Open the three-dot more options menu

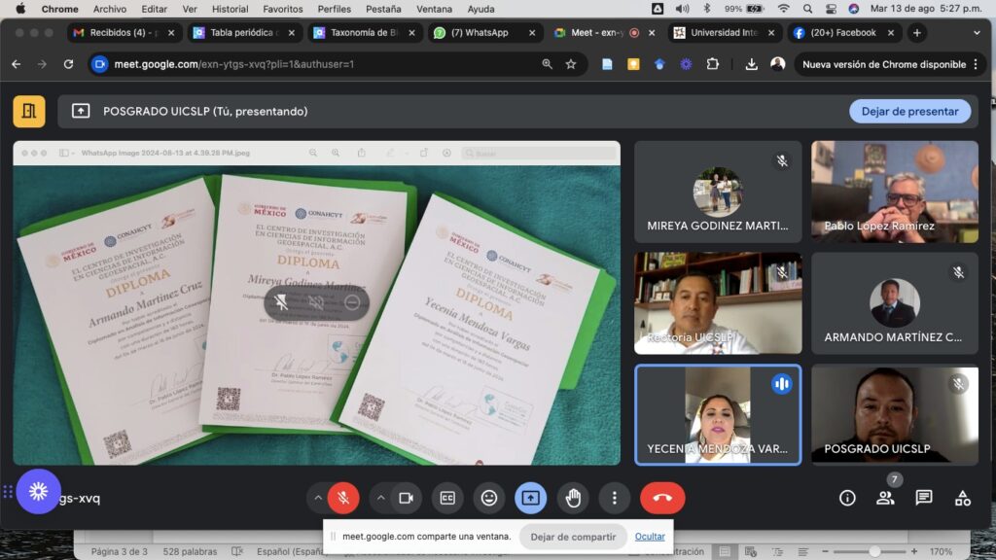point(614,498)
